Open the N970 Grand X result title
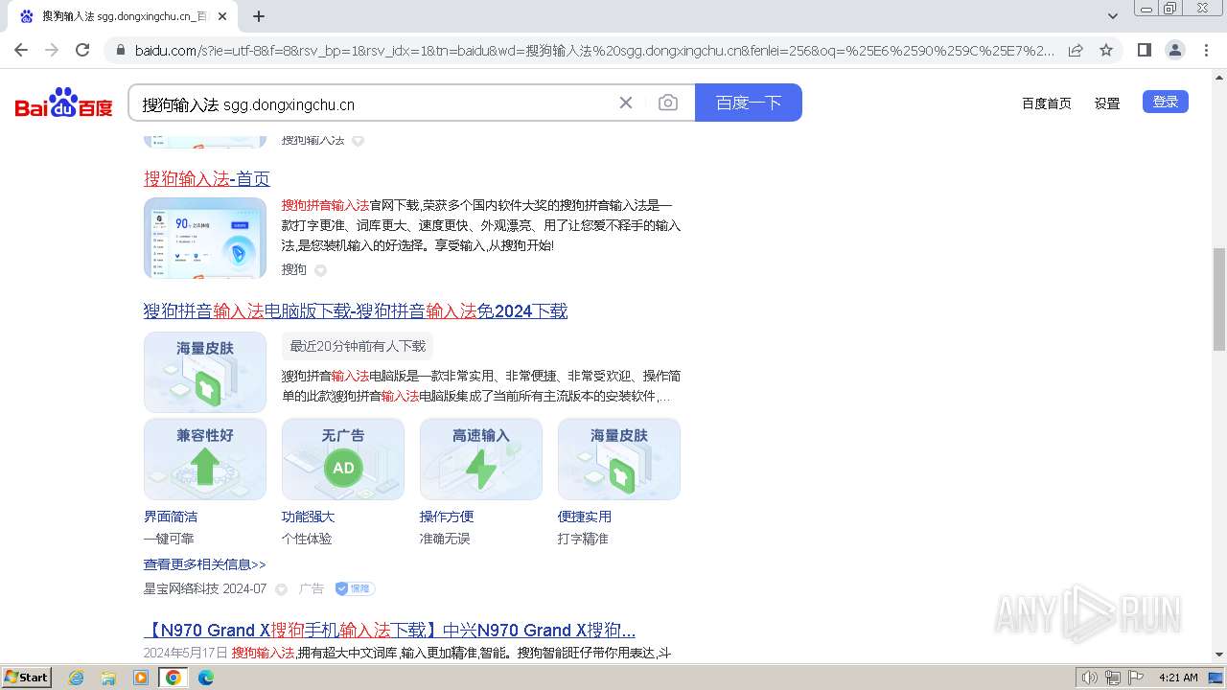Image resolution: width=1227 pixels, height=690 pixels. click(389, 631)
